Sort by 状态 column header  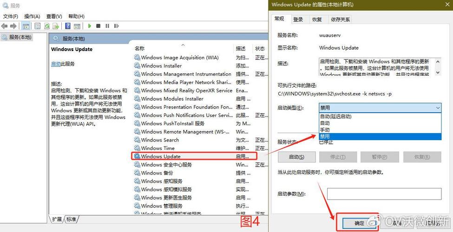pyautogui.click(x=260, y=48)
